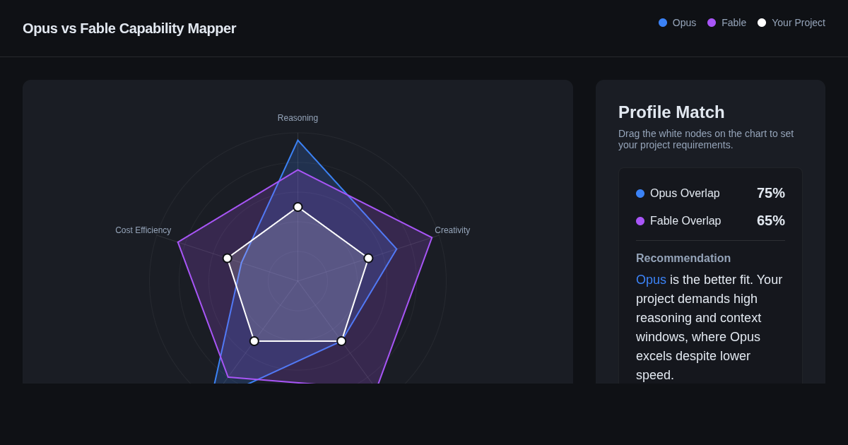Click the blue Opus link in recommendation
The height and width of the screenshot is (445, 848).
pyautogui.click(x=651, y=280)
